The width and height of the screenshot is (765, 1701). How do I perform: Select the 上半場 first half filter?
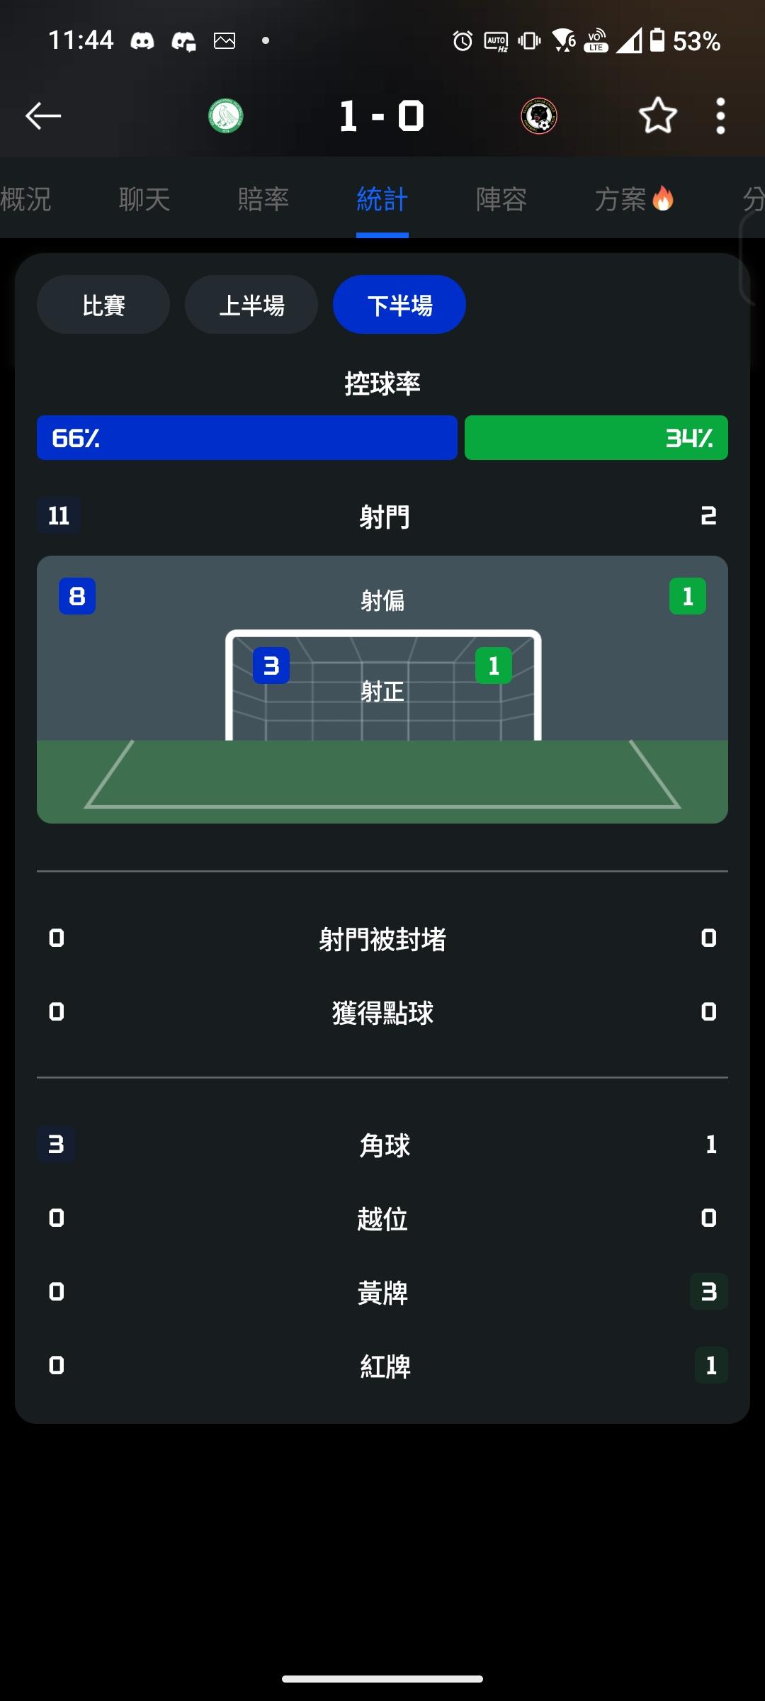tap(251, 305)
